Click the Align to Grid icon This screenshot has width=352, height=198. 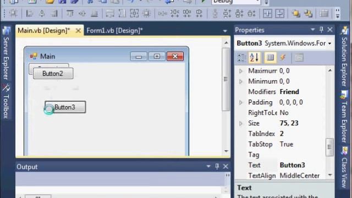(13, 13)
